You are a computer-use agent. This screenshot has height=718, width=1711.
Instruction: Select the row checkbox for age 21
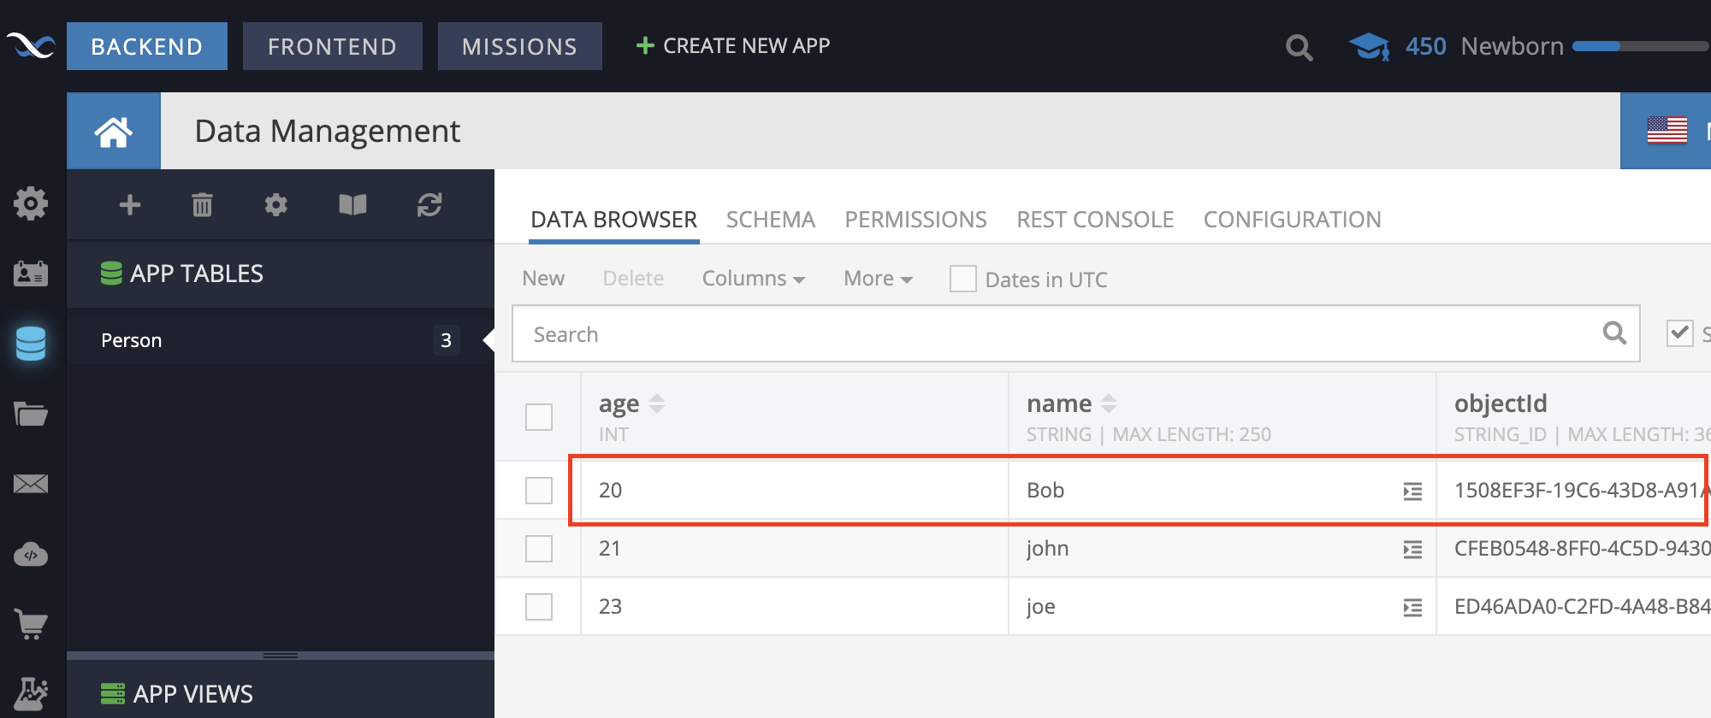pos(539,549)
